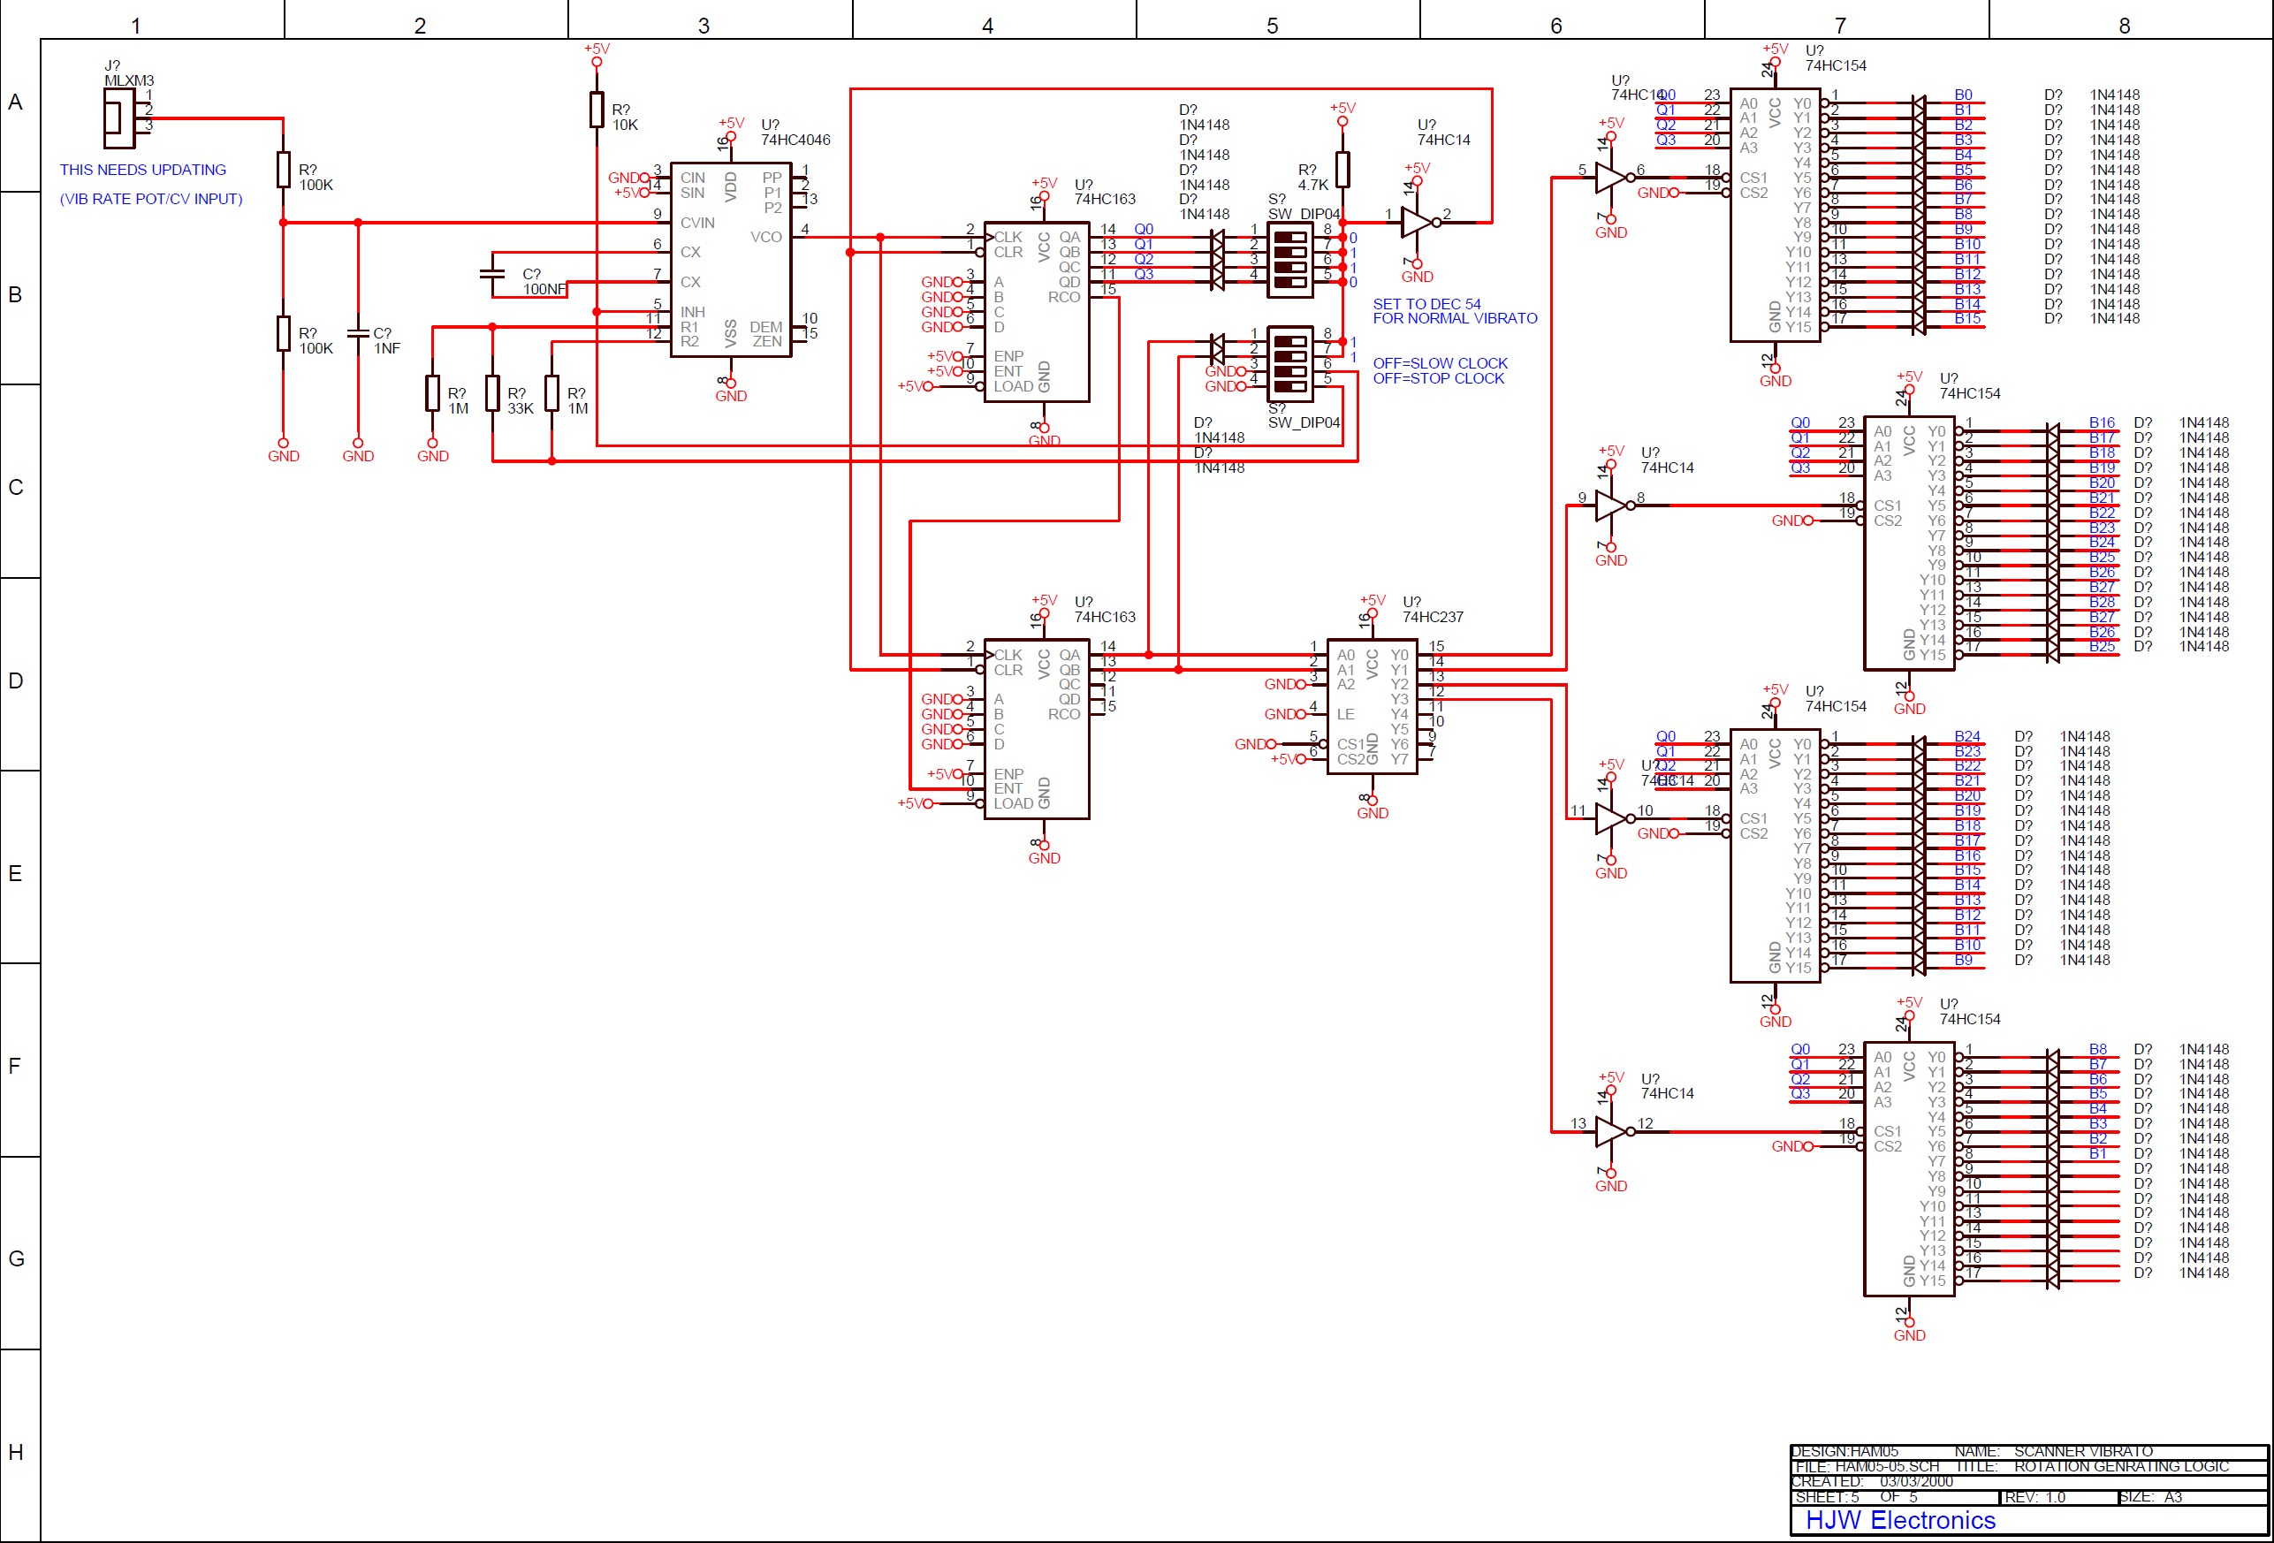Click column header 5 in border

(x=1272, y=26)
